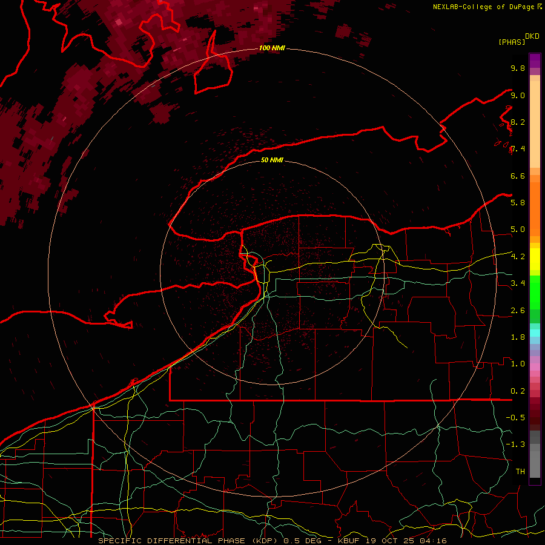The image size is (545, 545).
Task: Click the 1.0 value on the color scale
Action: tap(518, 364)
